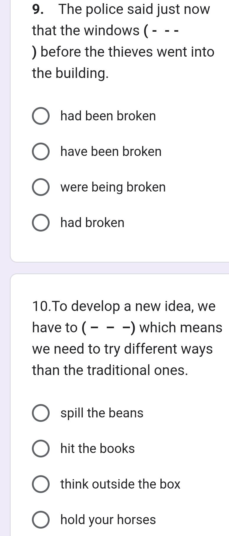Screen dimensions: 229x536
Task: Select the 'had been broken' radio button
Action: (x=40, y=116)
